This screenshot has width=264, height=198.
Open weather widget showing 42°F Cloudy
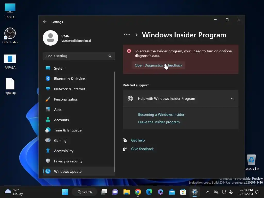[14, 192]
